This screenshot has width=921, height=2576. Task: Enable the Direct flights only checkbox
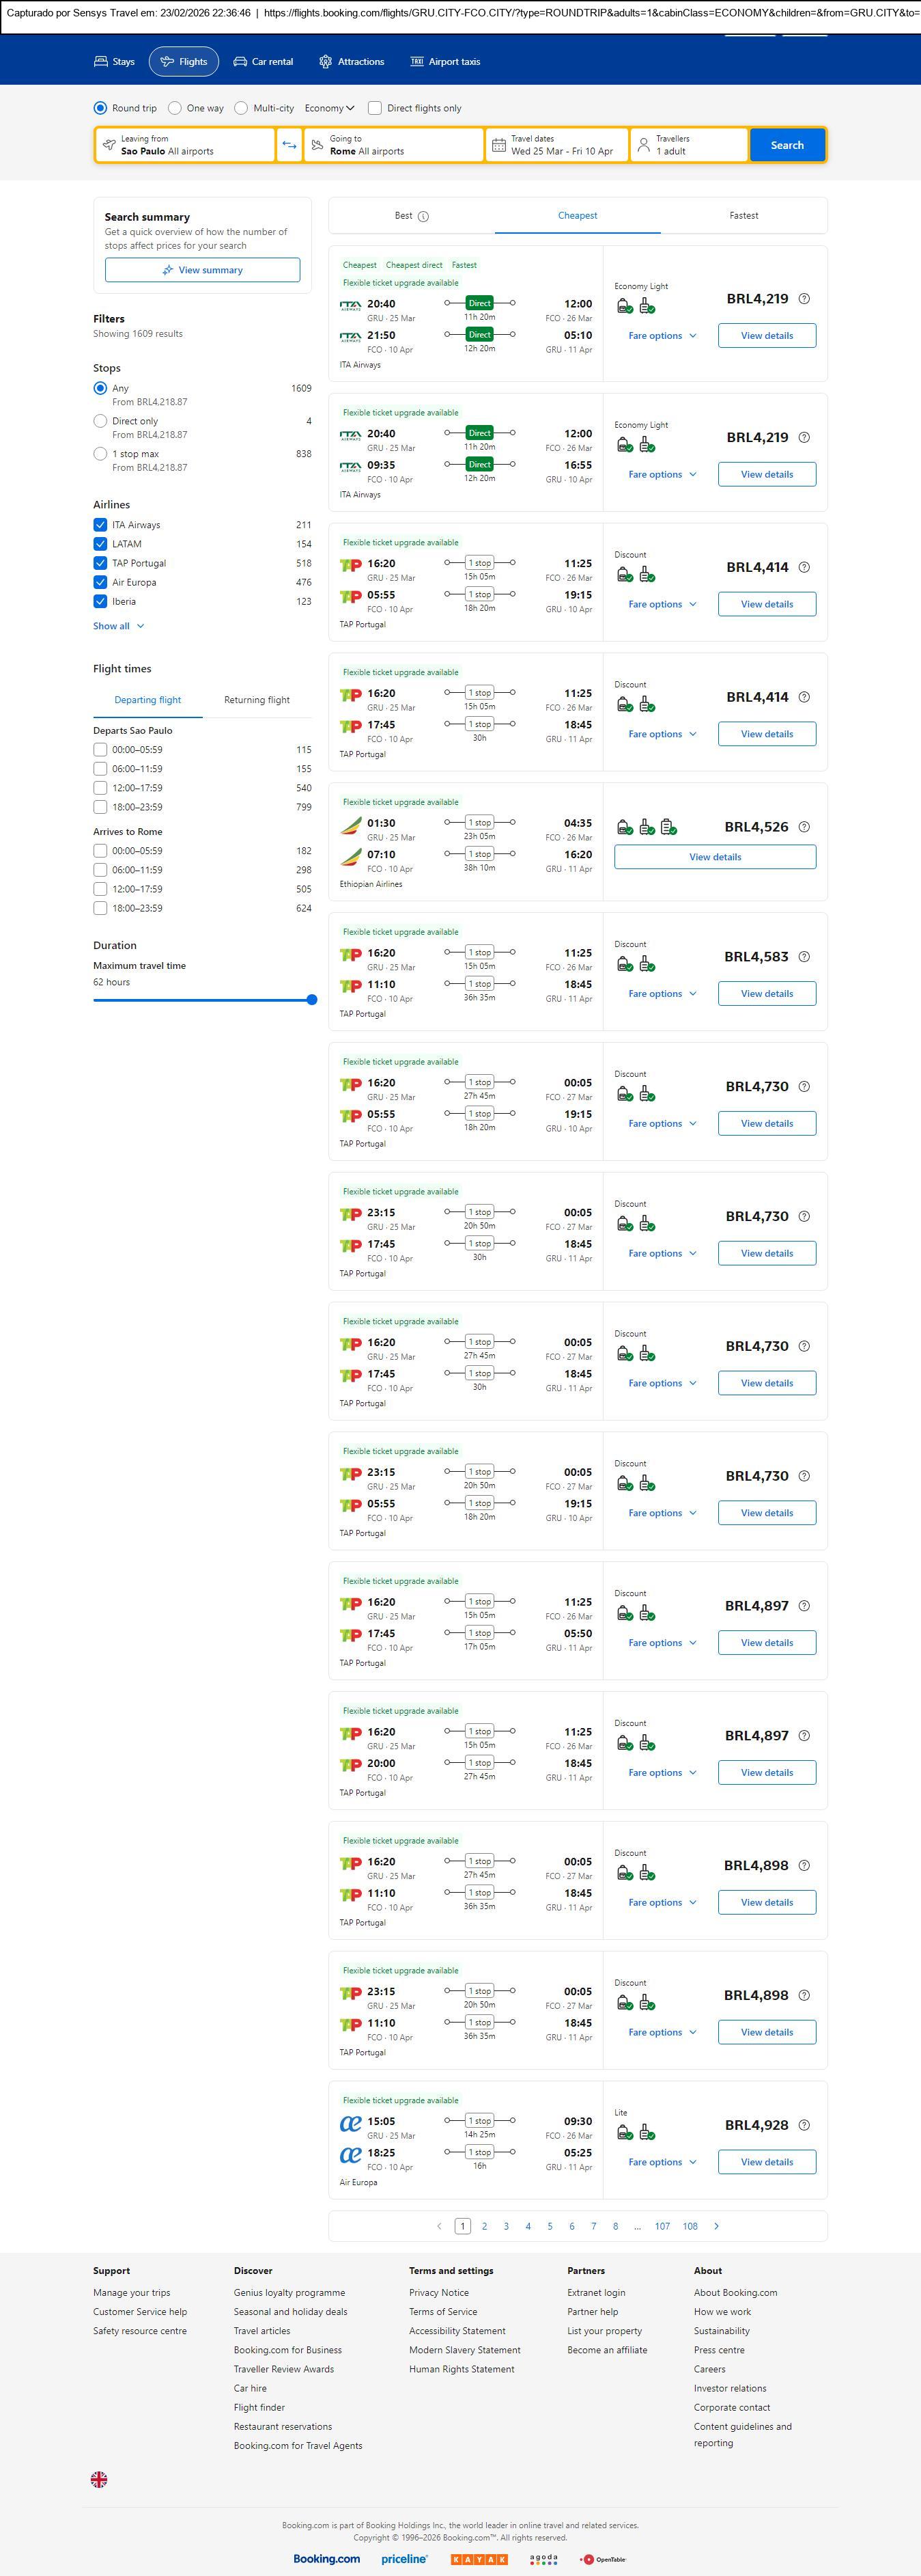tap(375, 108)
